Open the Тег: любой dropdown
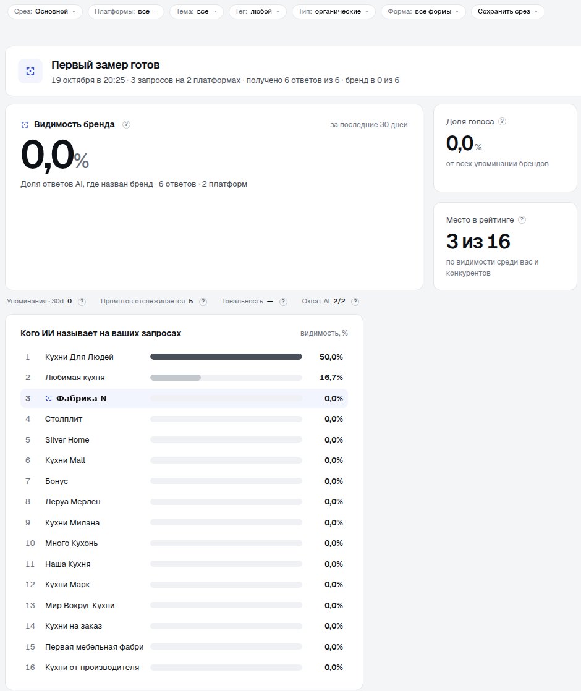The height and width of the screenshot is (691, 581). click(258, 12)
